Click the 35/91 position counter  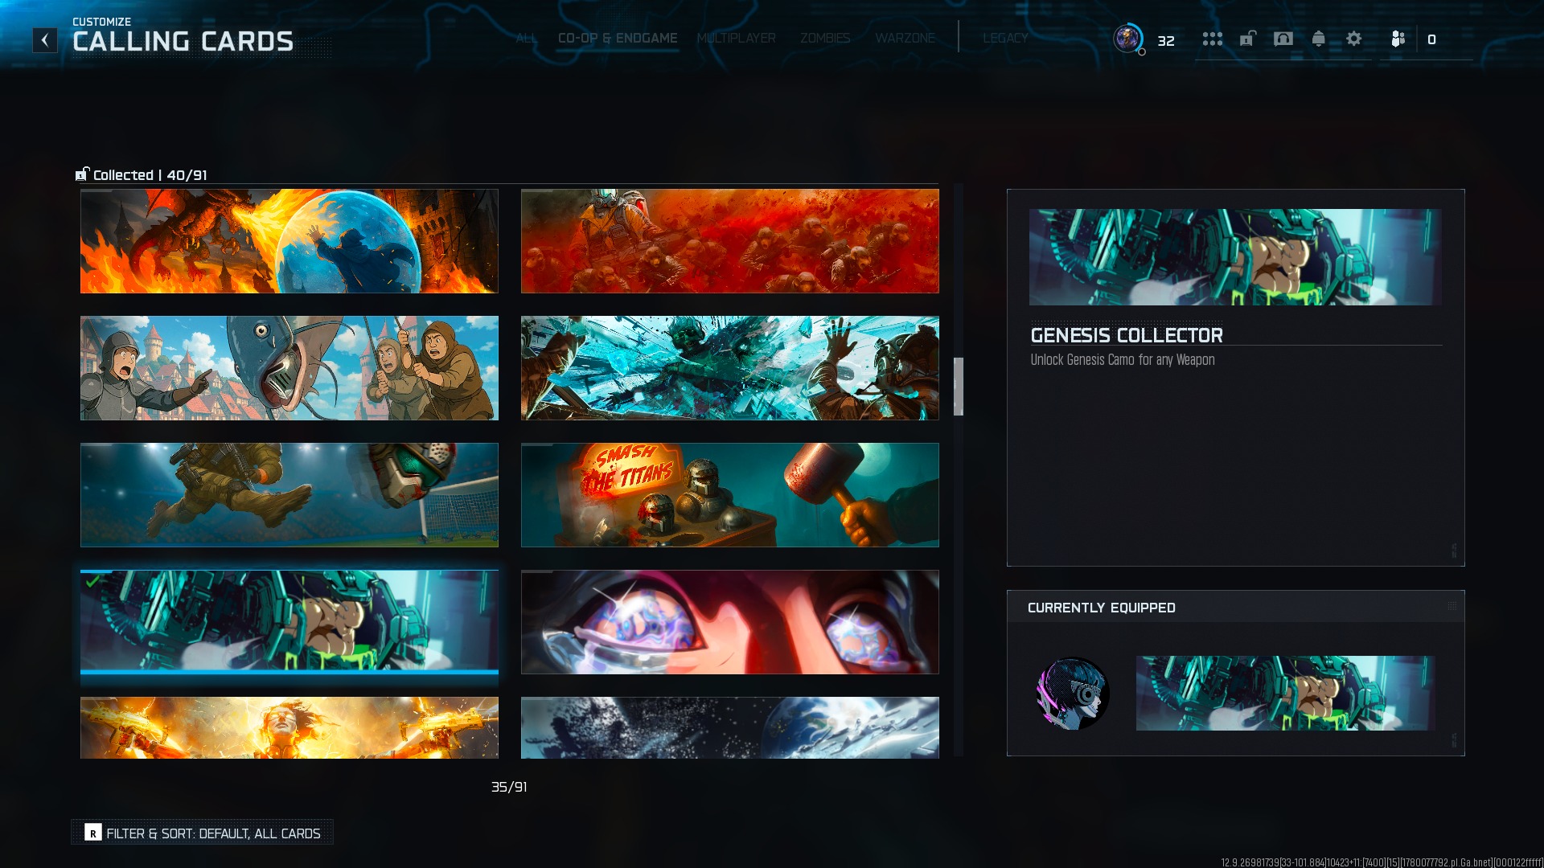(x=509, y=787)
